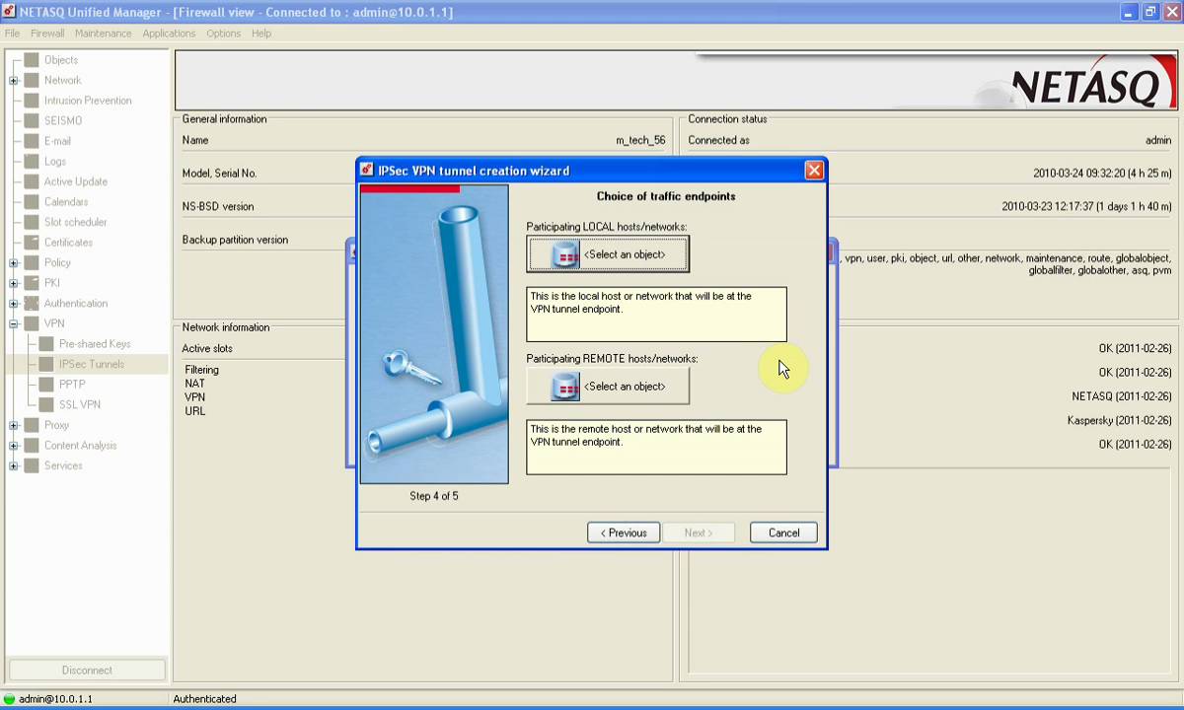This screenshot has width=1184, height=710.
Task: Disconnect from the firewall
Action: 87,671
